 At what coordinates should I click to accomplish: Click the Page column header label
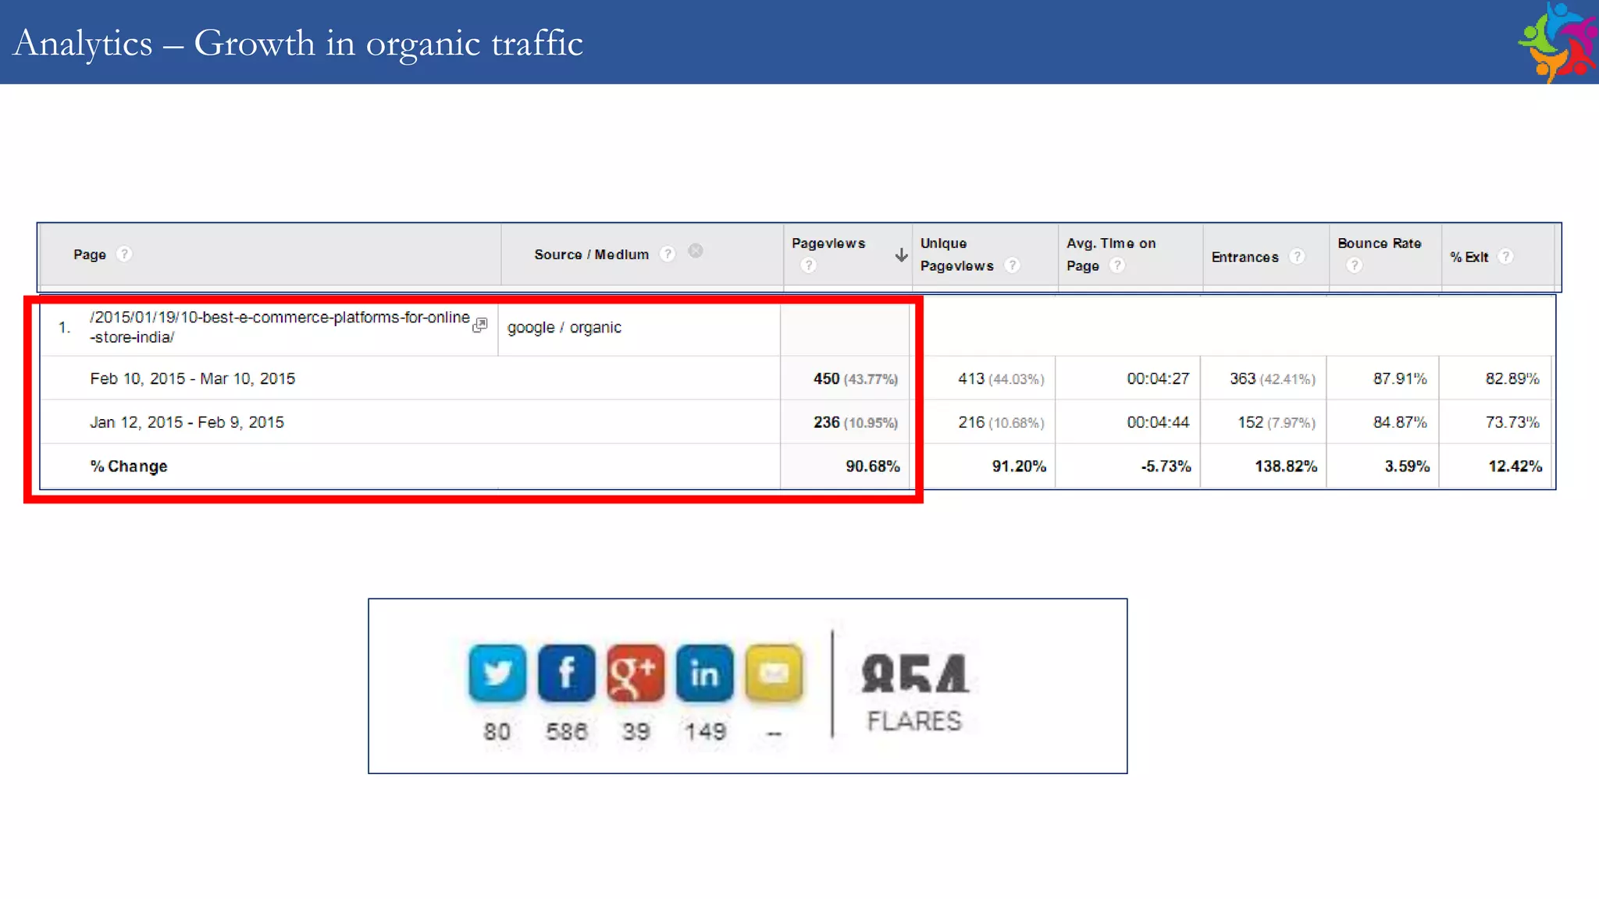90,254
